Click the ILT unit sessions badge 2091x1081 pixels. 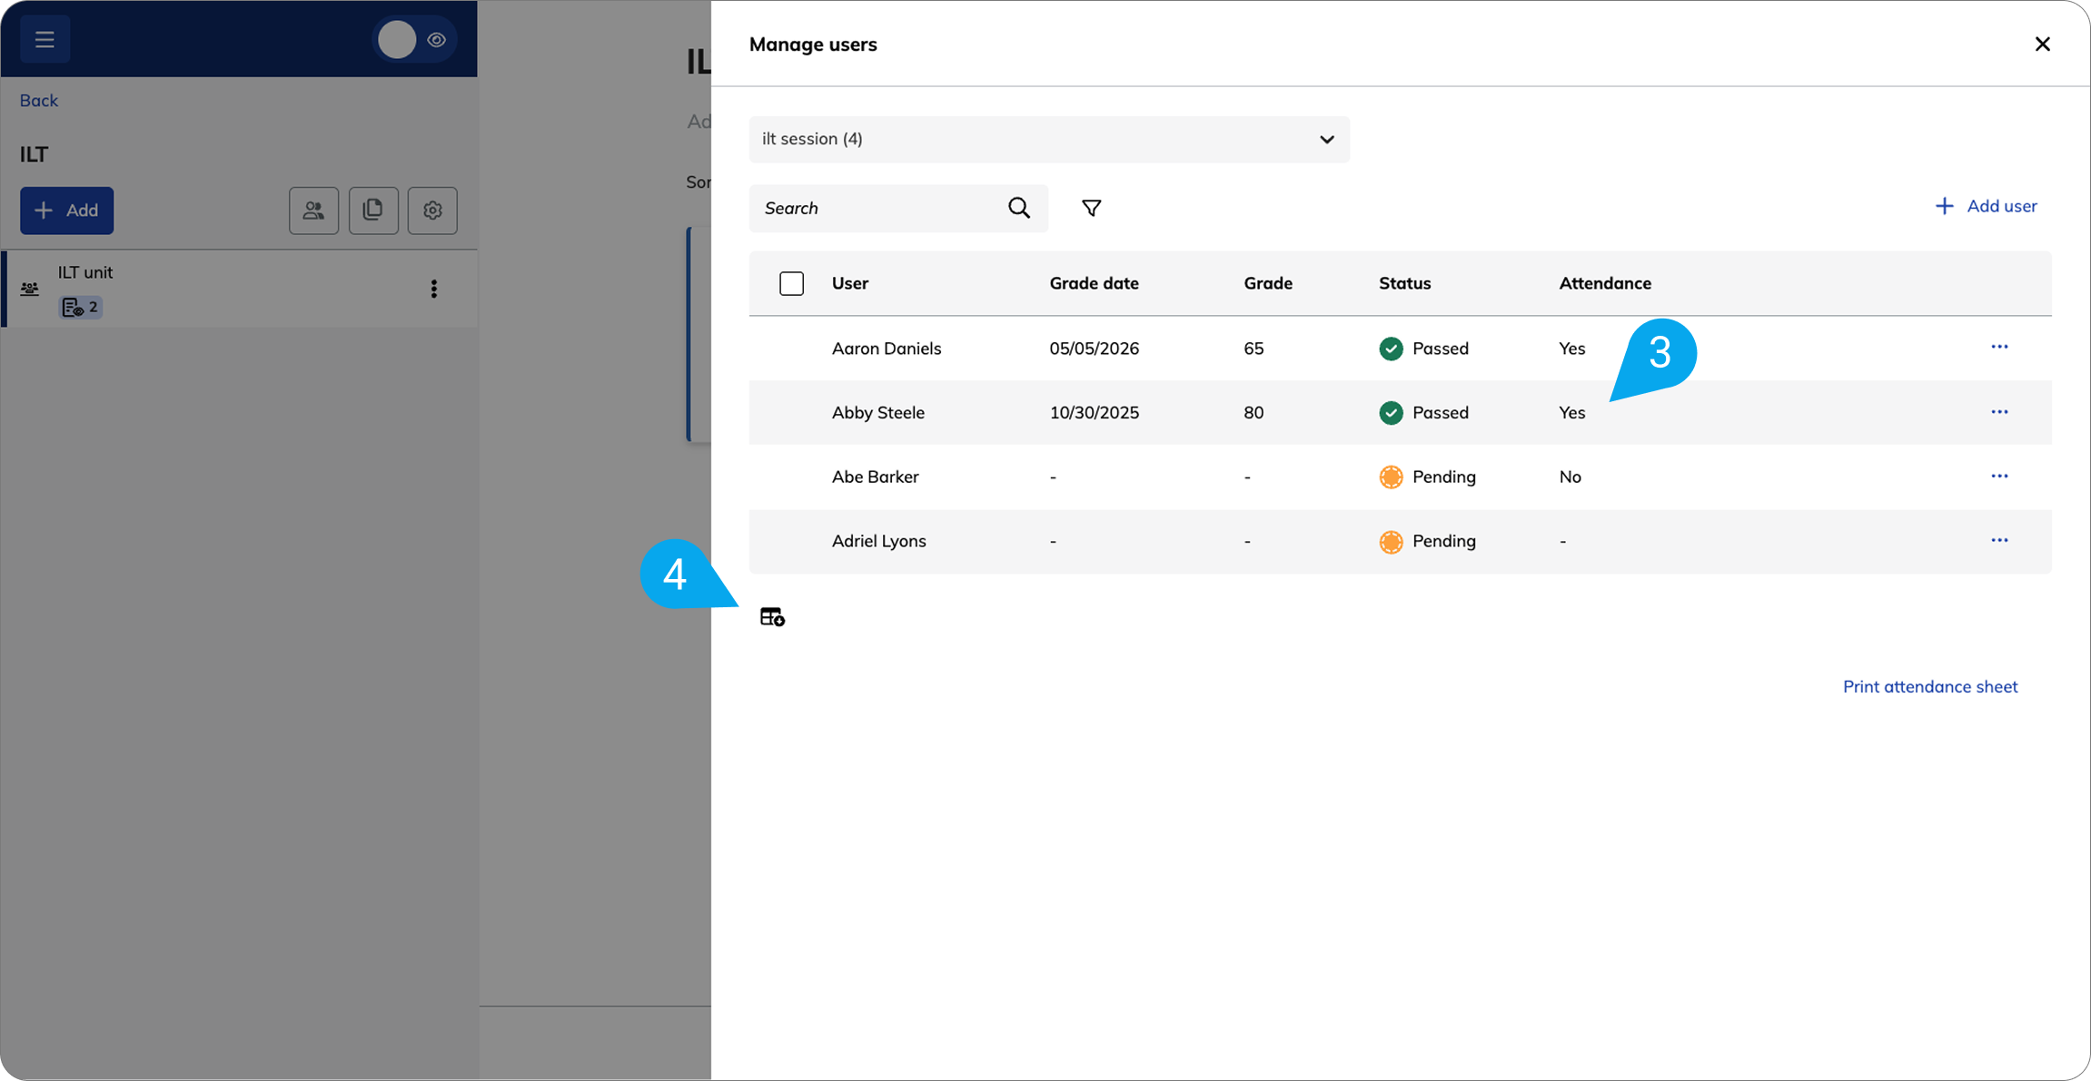[x=80, y=308]
